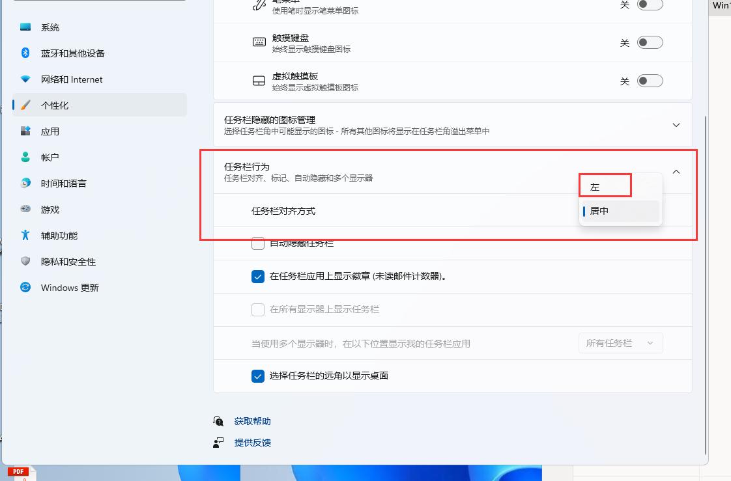Viewport: 731px width, 481px height.
Task: Click the 任务栏行为 heading text
Action: point(247,167)
